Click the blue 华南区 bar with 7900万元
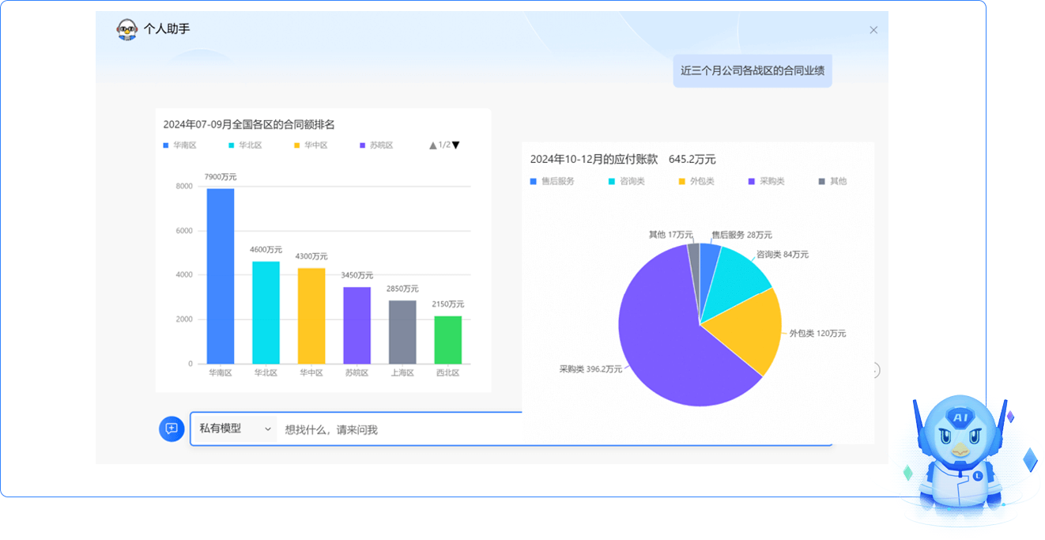The width and height of the screenshot is (1045, 540). coord(221,276)
